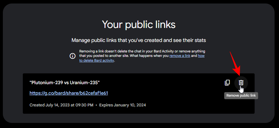Click the 'Remove public link' tooltip
This screenshot has height=128, width=279.
pos(241,96)
